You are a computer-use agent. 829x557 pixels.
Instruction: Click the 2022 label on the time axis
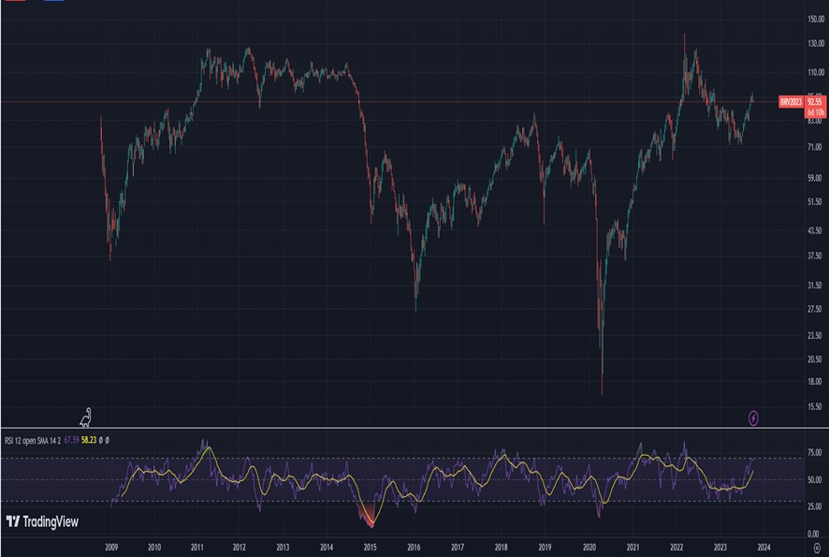coord(676,548)
